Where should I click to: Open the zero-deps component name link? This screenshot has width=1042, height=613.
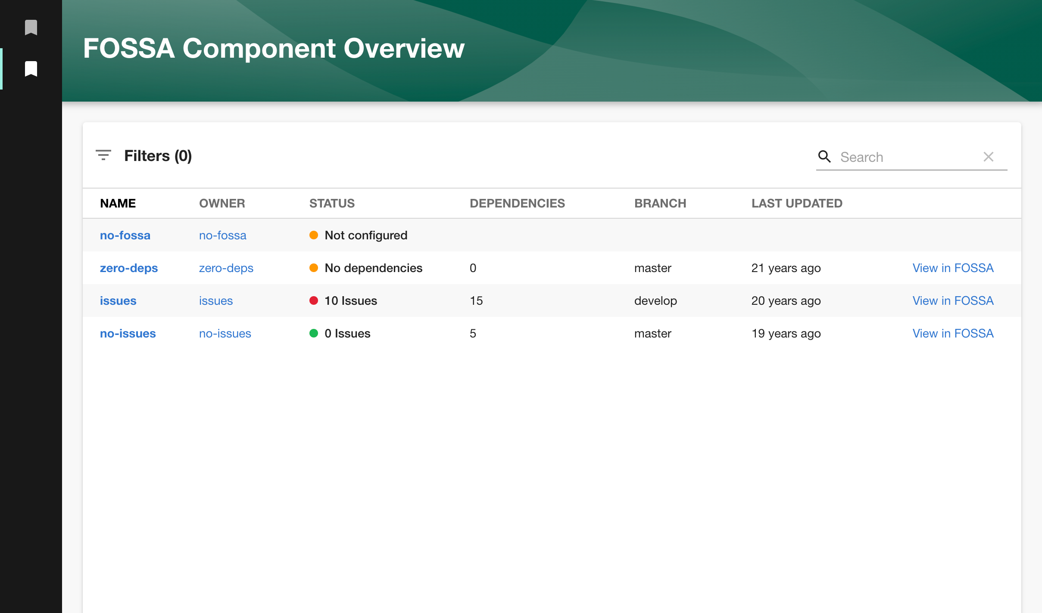129,268
